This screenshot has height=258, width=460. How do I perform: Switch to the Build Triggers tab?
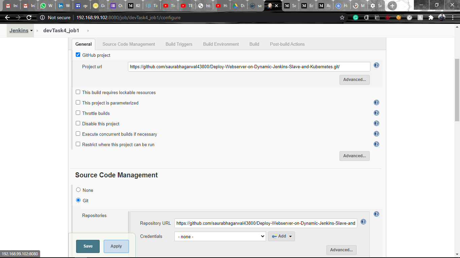179,44
